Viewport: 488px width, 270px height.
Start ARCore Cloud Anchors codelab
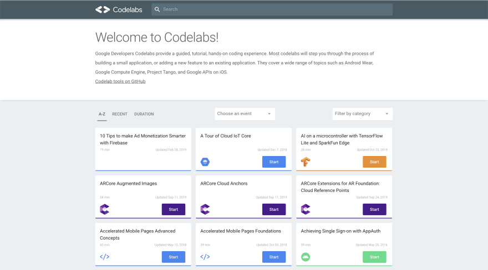click(274, 209)
